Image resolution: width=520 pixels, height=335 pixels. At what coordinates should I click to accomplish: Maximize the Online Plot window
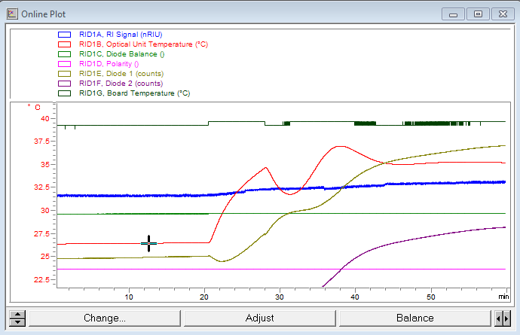[x=478, y=14]
